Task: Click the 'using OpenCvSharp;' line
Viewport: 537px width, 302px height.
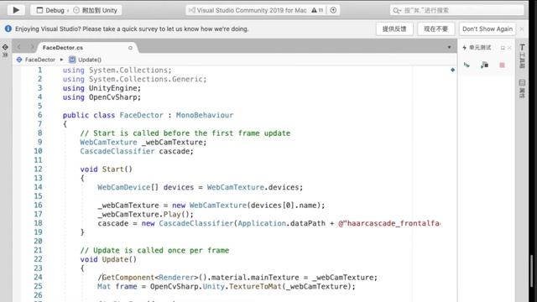Action: point(102,97)
